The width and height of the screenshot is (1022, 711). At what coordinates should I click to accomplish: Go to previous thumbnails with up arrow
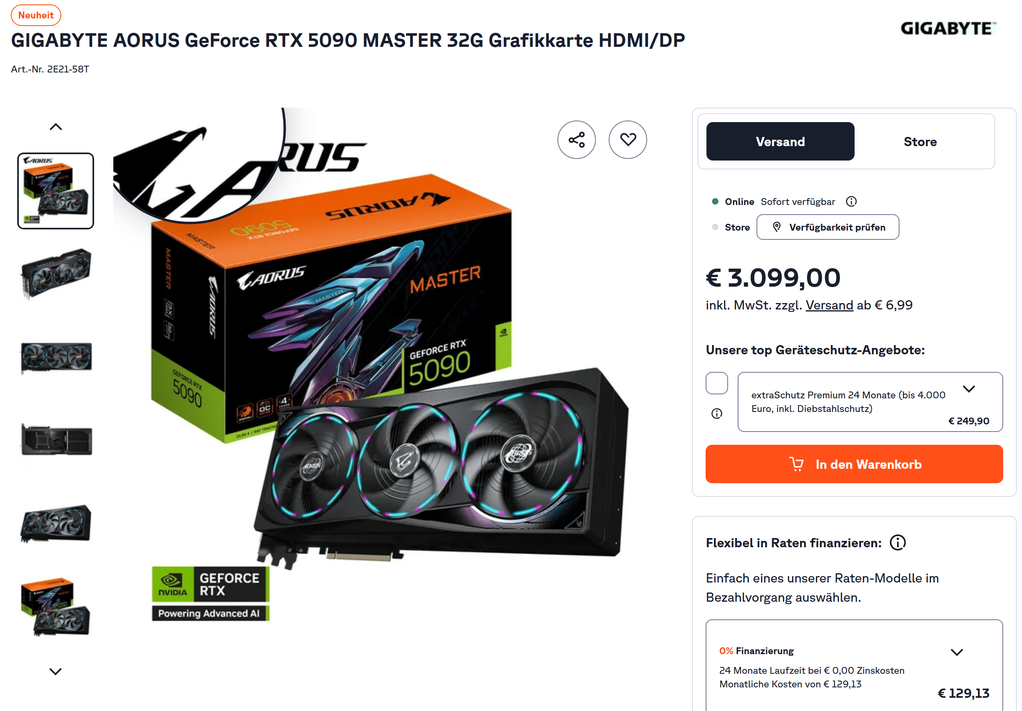tap(56, 127)
